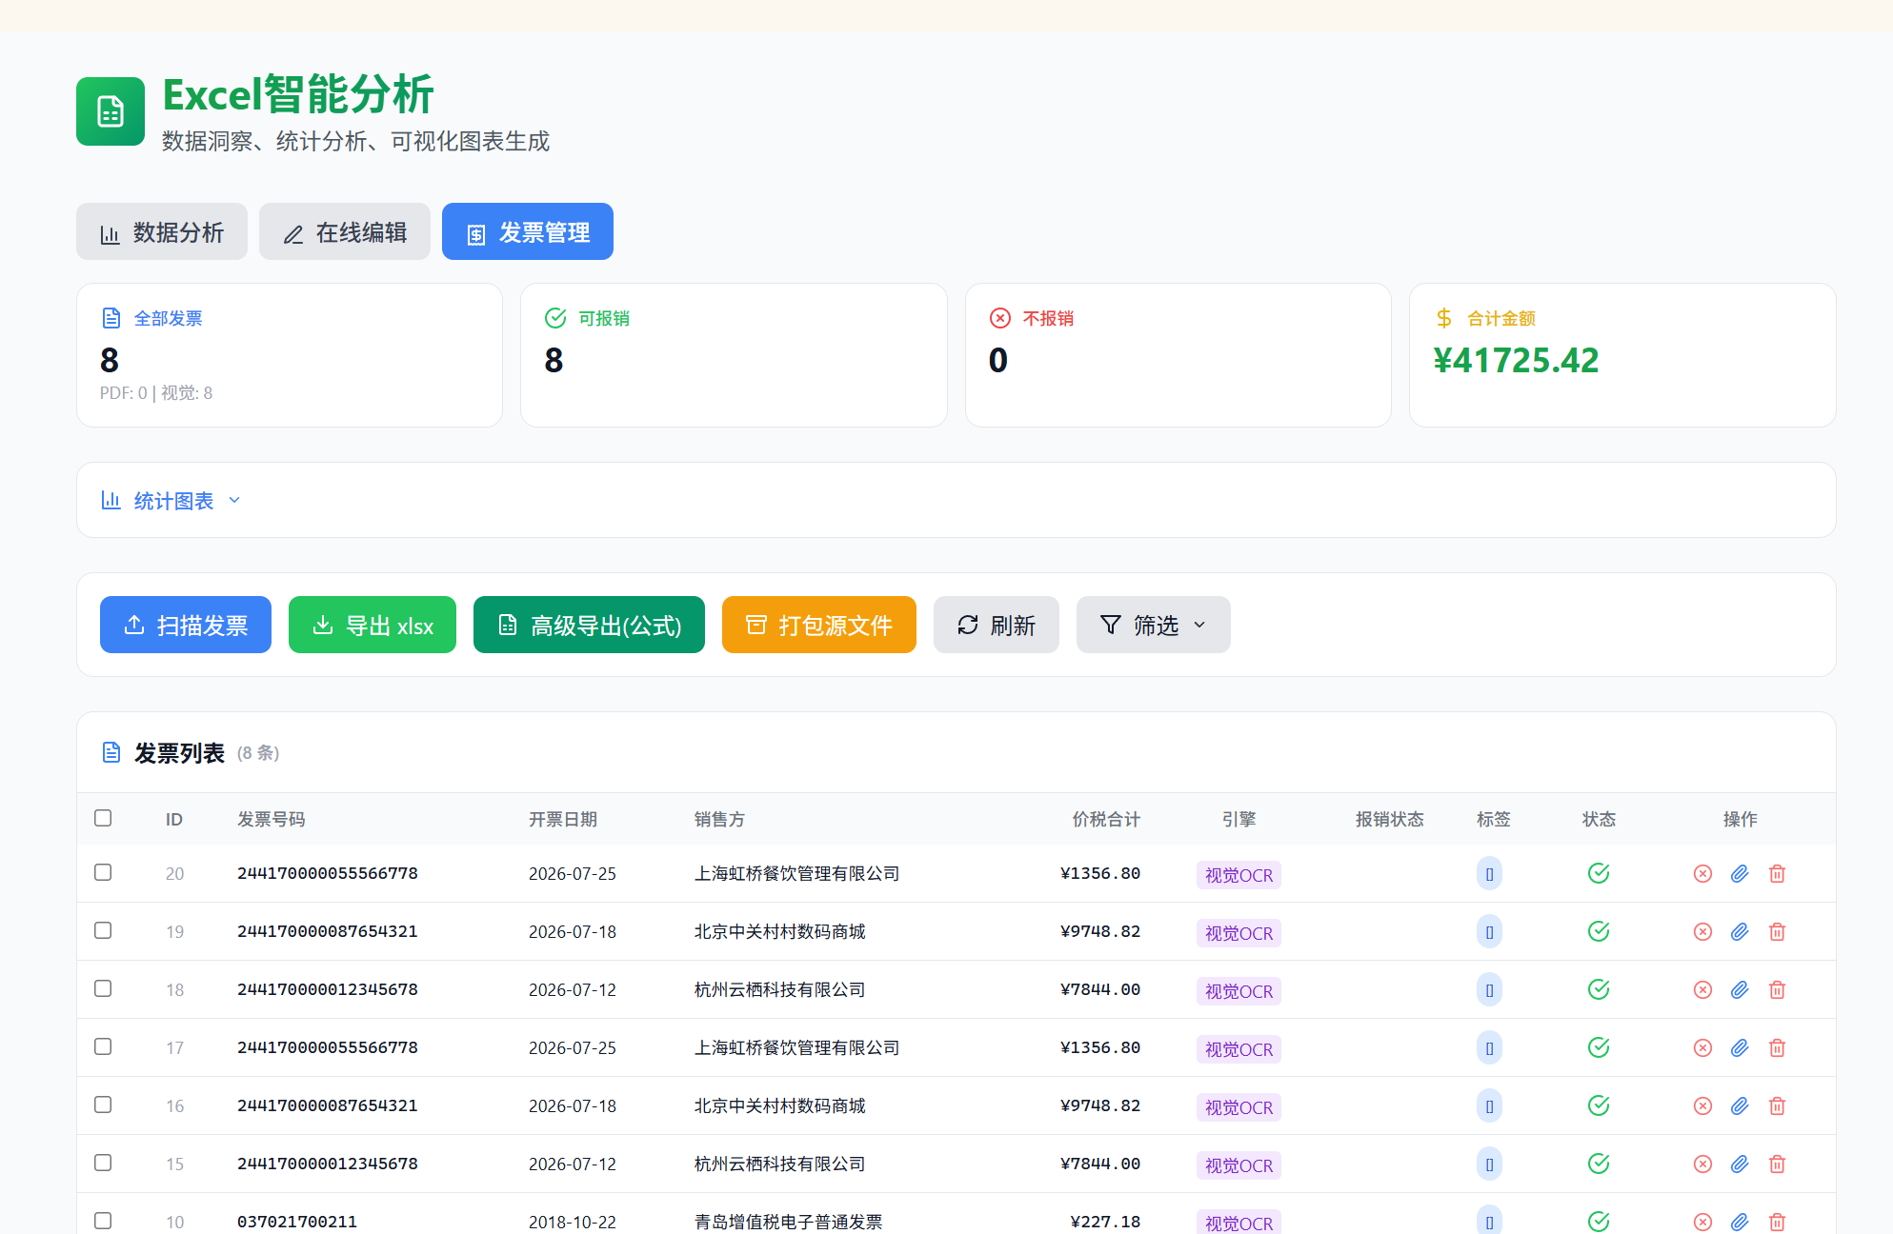Click the blue tag badge in row ID 17
This screenshot has width=1893, height=1234.
point(1489,1048)
